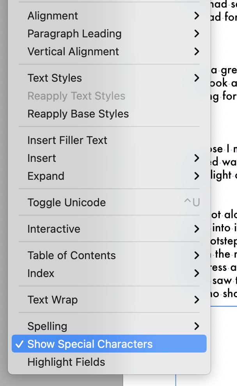The image size is (237, 386).
Task: Open the Alignment submenu
Action: pos(53,16)
